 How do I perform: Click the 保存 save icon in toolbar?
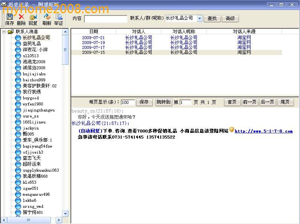tap(9, 17)
